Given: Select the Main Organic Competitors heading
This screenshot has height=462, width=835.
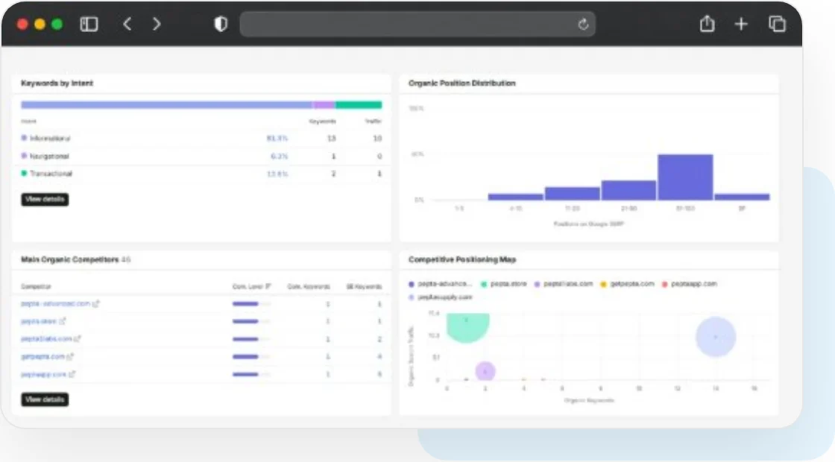Looking at the screenshot, I should click(70, 260).
